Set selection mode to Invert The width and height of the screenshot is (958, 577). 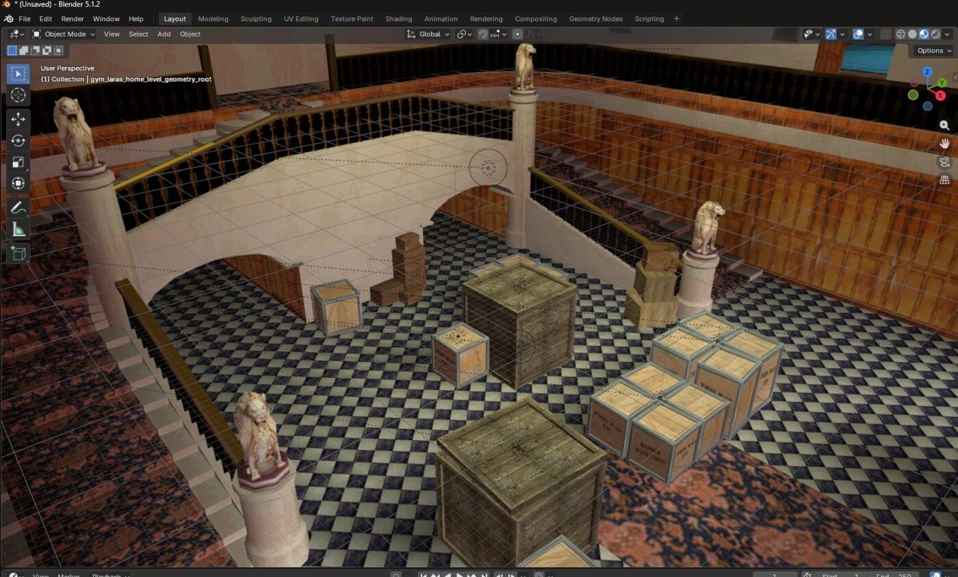tap(47, 50)
